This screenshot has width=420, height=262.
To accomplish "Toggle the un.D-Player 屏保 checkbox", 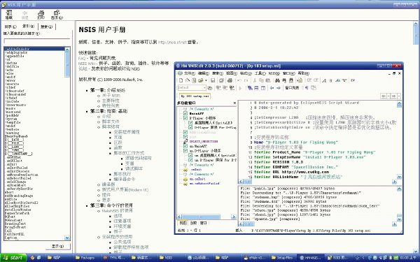I will [x=190, y=160].
